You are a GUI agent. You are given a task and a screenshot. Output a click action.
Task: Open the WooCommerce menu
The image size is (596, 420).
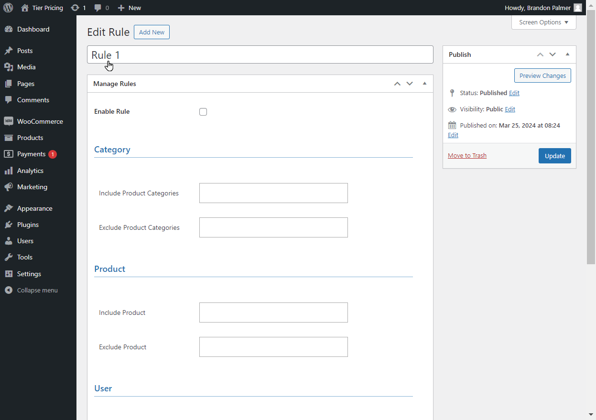point(38,121)
